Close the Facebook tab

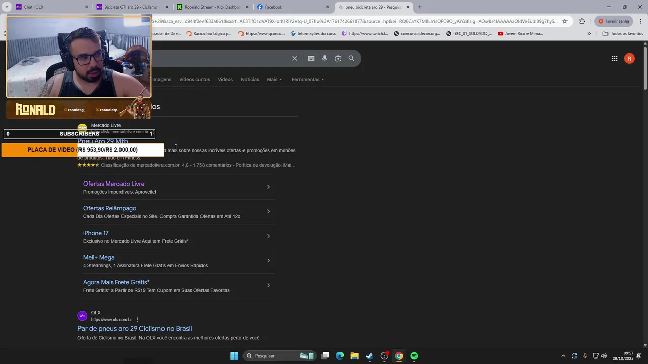[x=327, y=7]
